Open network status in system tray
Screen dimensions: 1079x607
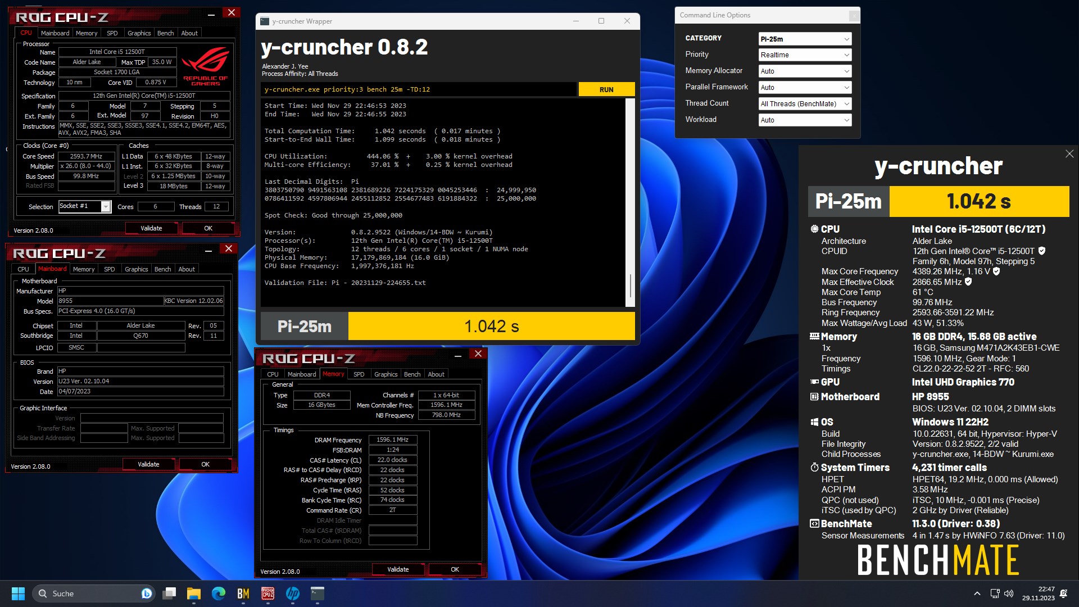tap(995, 594)
